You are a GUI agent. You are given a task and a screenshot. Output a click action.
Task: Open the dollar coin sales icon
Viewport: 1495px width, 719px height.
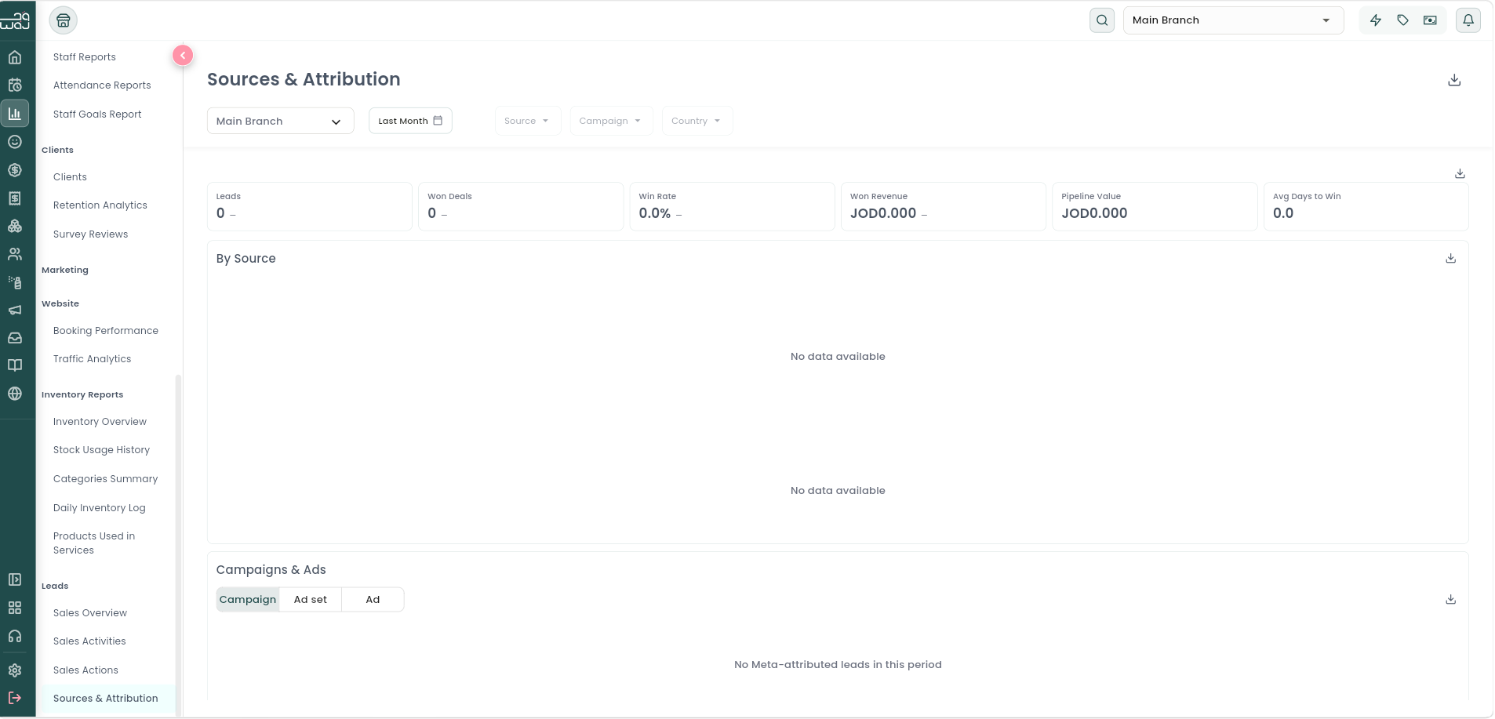click(x=15, y=170)
